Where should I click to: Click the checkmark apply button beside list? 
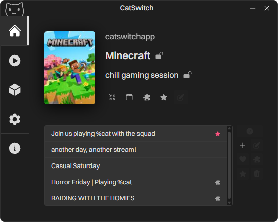tap(250, 131)
